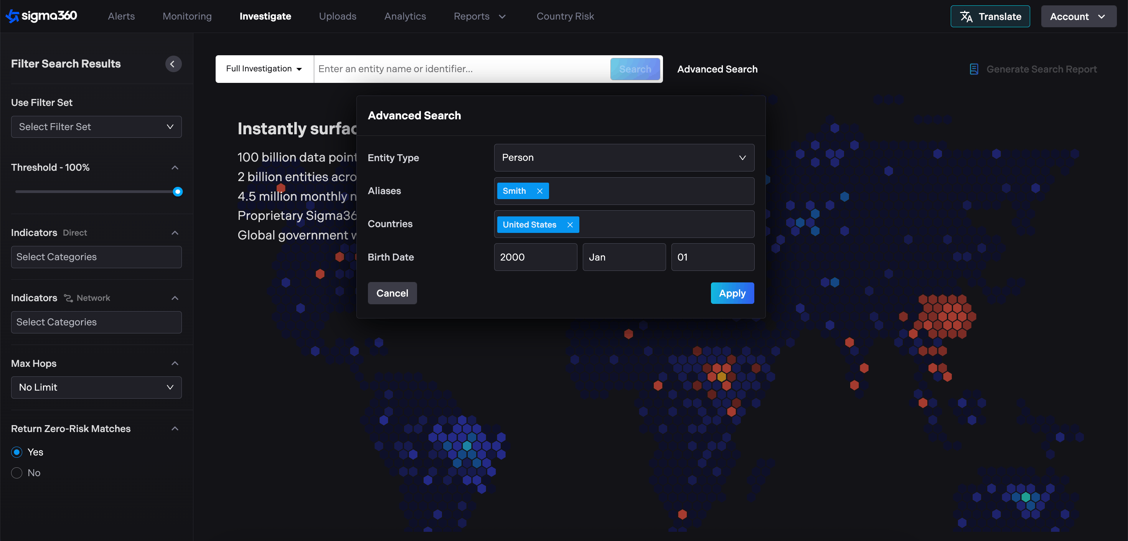Image resolution: width=1128 pixels, height=541 pixels.
Task: Select No for Return Zero-Risk Matches
Action: click(x=16, y=473)
